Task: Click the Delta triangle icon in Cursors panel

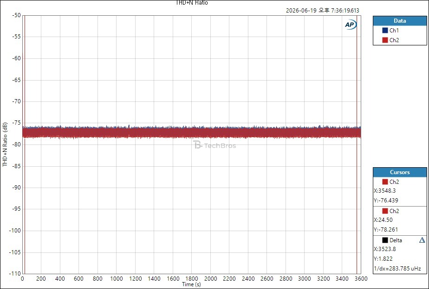Action: [422, 240]
